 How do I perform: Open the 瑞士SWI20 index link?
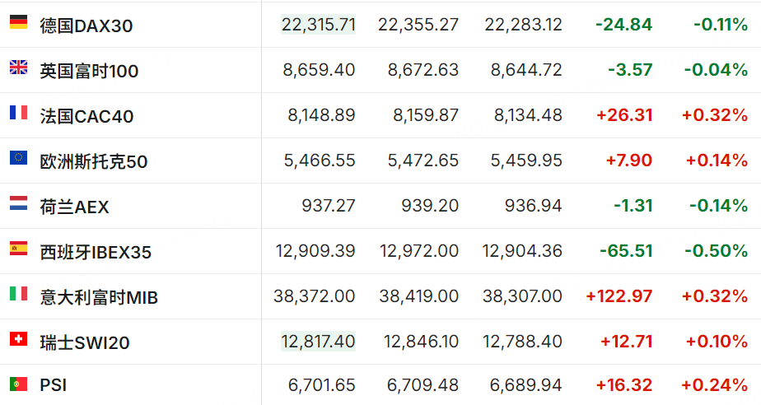85,343
